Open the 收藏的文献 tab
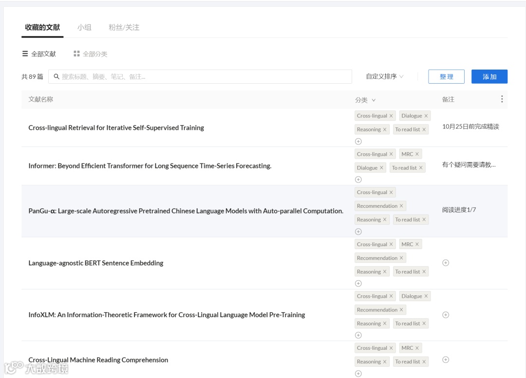The image size is (526, 378). [x=42, y=27]
